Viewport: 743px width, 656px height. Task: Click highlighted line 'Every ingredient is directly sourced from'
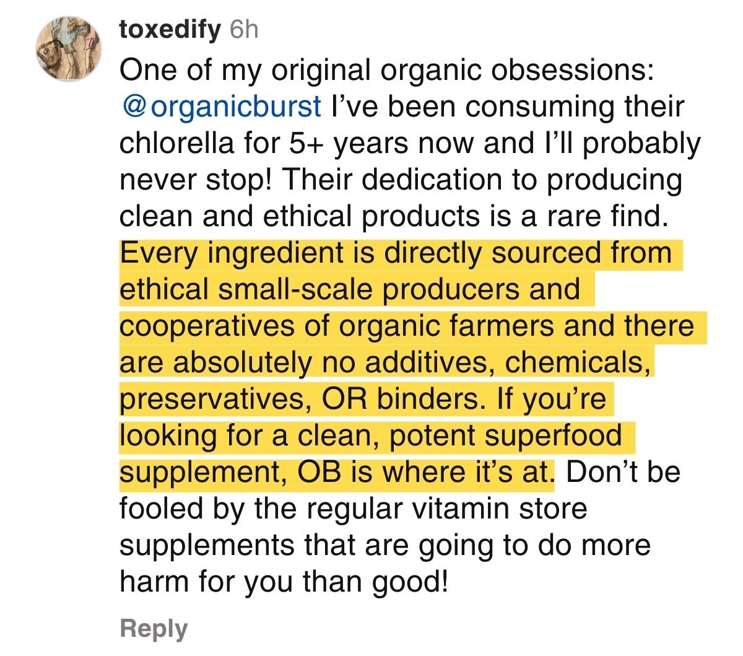[x=396, y=253]
